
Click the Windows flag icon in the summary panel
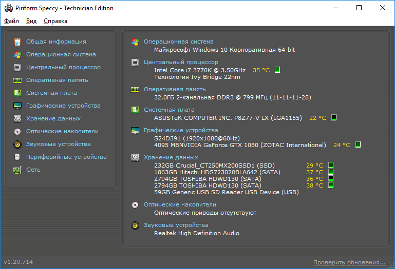click(135, 42)
